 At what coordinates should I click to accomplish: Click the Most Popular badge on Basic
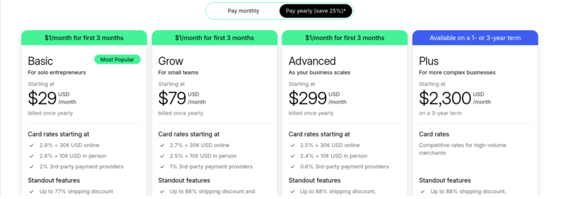[x=117, y=59]
